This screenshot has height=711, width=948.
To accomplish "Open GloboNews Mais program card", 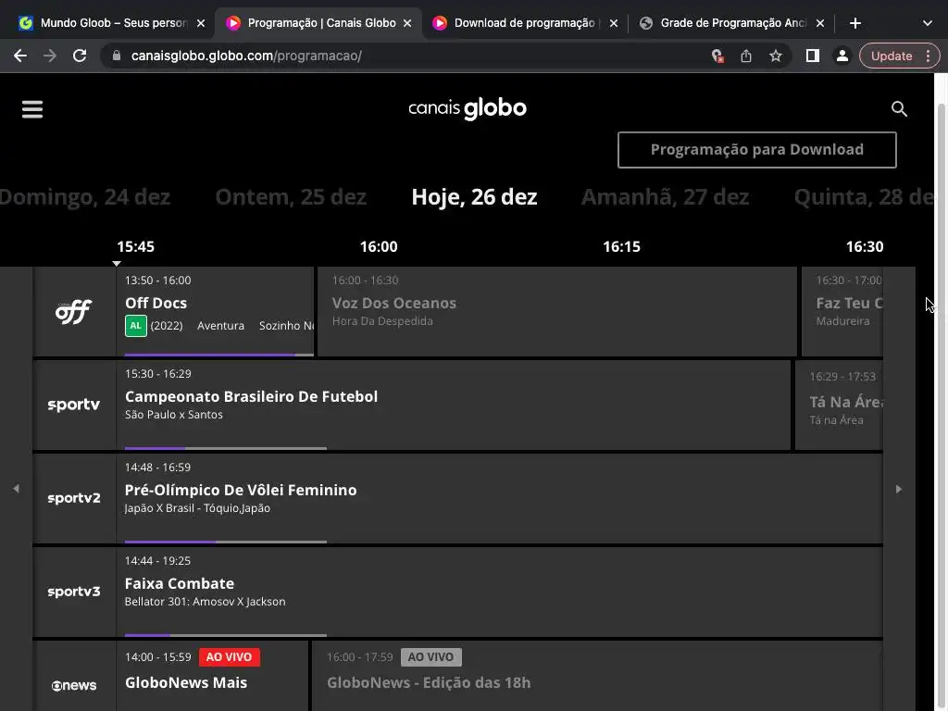I will 212,677.
